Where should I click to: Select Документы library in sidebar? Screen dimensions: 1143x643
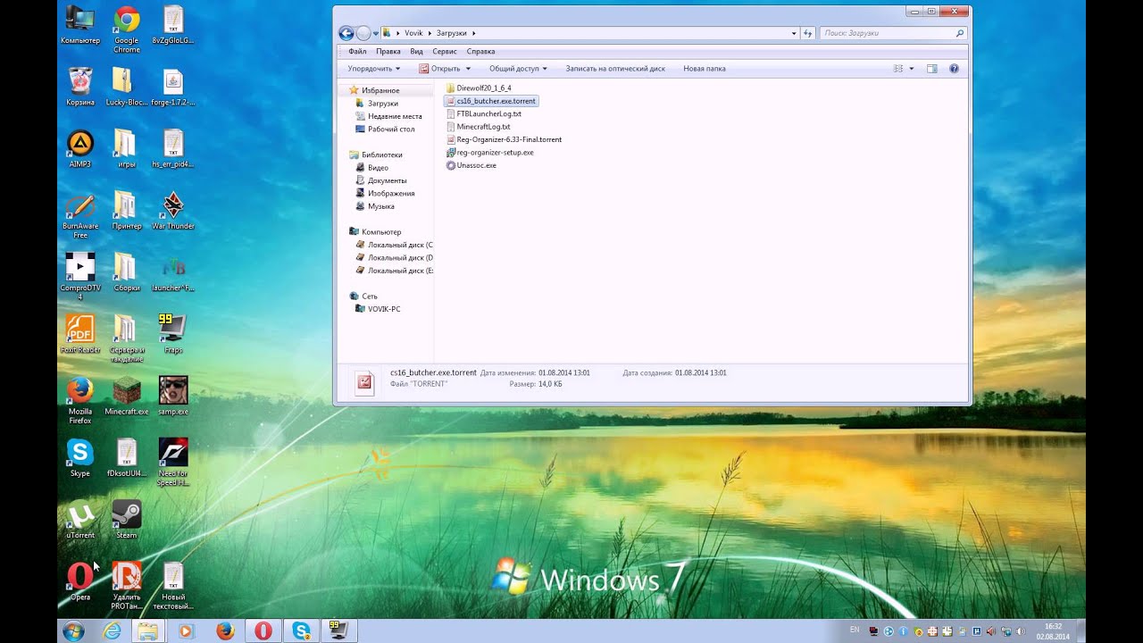(388, 180)
